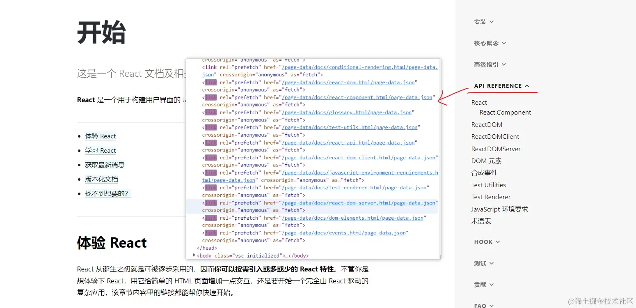Open Test Utilities sidebar link
The image size is (636, 308).
click(x=488, y=185)
